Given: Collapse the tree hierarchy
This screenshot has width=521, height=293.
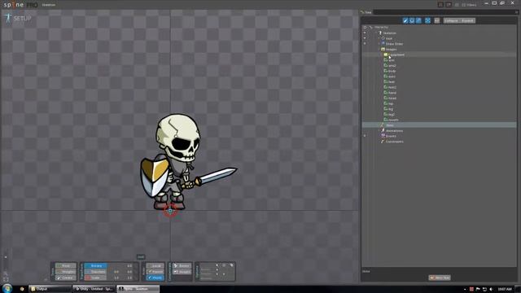Looking at the screenshot, I should (451, 20).
